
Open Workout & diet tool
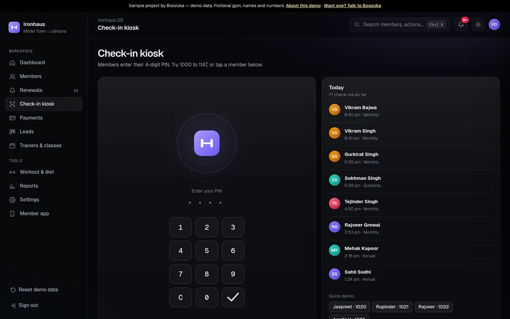tap(44, 172)
